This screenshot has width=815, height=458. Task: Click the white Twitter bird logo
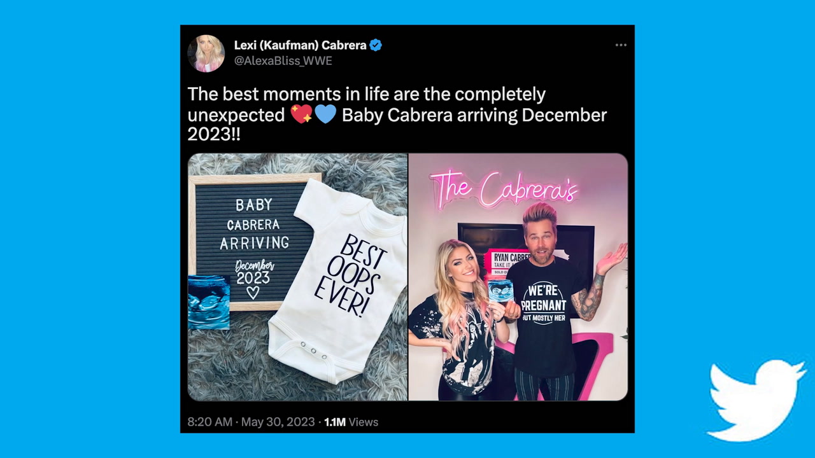click(x=756, y=400)
